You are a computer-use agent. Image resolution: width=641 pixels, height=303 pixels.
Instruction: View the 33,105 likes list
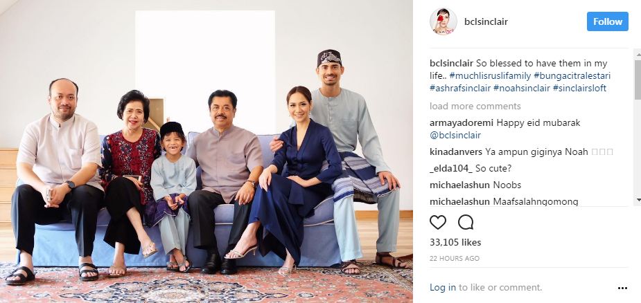(x=455, y=242)
